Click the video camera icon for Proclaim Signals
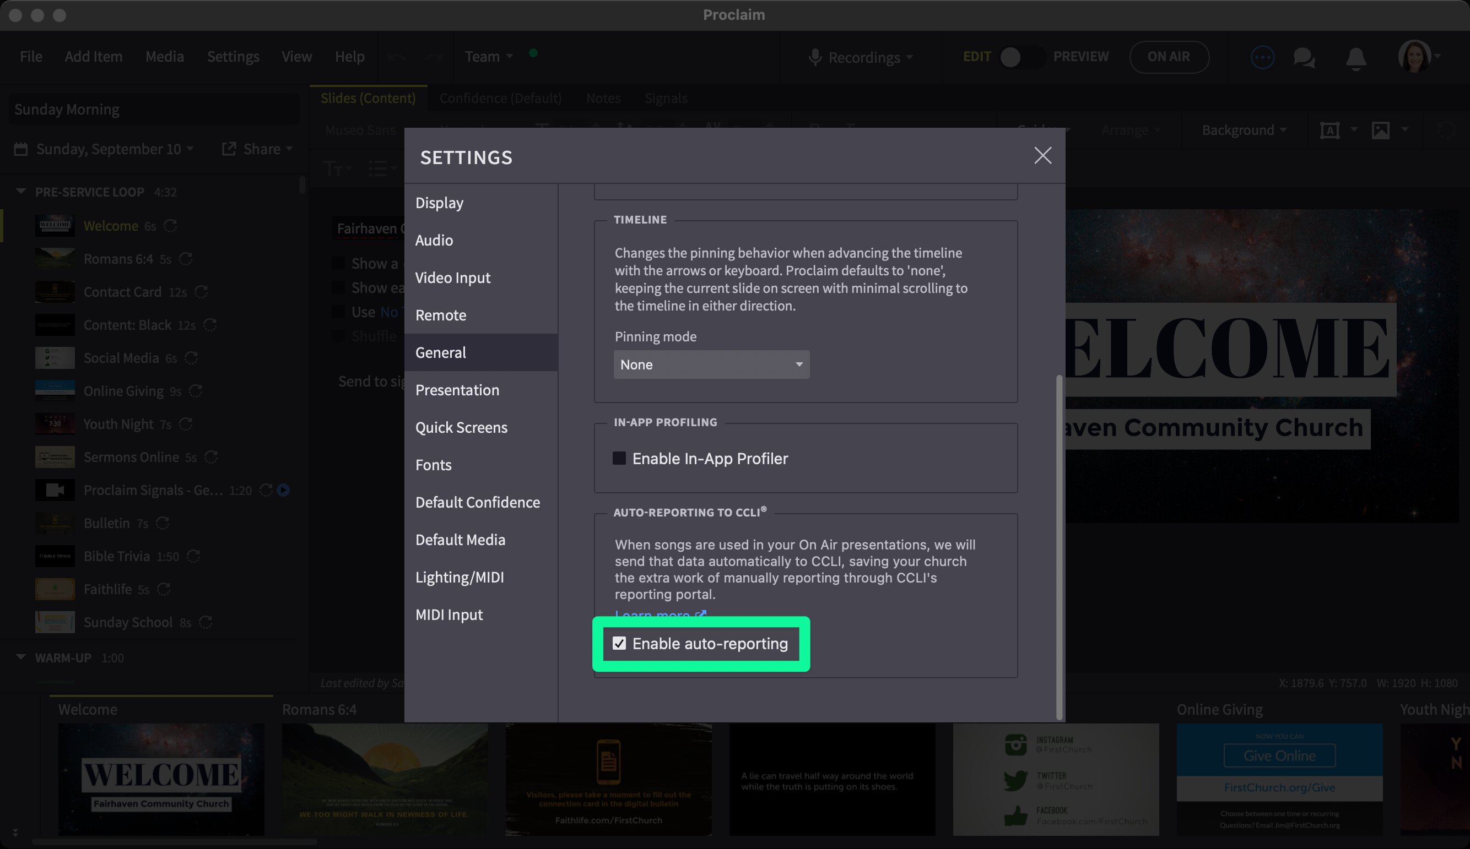Screen dimensions: 1470x849 point(55,490)
